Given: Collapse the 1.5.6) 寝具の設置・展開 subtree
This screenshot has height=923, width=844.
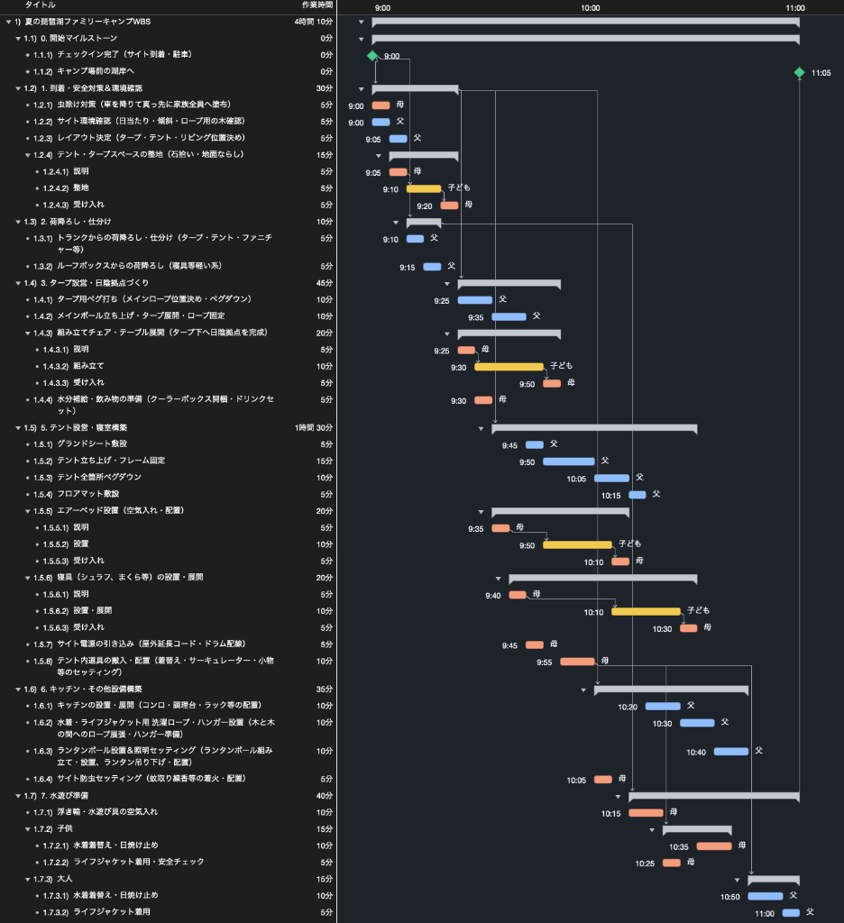Looking at the screenshot, I should 27,578.
